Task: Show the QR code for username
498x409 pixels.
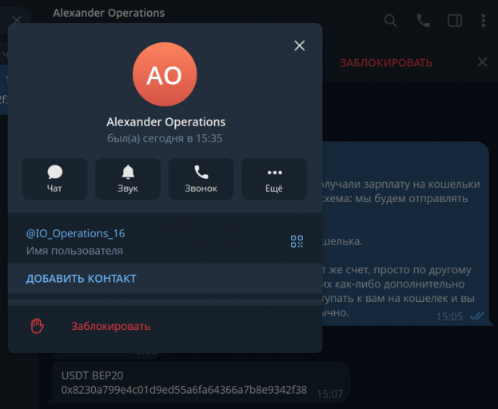Action: pos(297,241)
